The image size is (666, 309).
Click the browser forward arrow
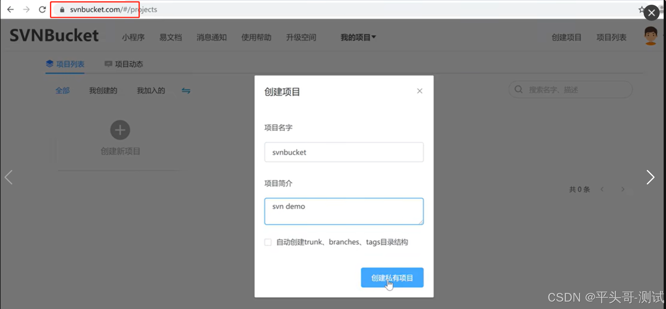(x=26, y=9)
